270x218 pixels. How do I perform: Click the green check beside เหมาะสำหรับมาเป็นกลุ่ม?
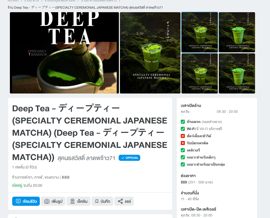point(183,164)
